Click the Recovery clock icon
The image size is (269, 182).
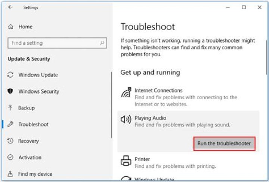[x=10, y=141]
